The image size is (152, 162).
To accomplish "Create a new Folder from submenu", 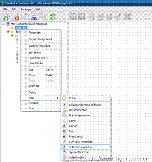I will (x=86, y=98).
